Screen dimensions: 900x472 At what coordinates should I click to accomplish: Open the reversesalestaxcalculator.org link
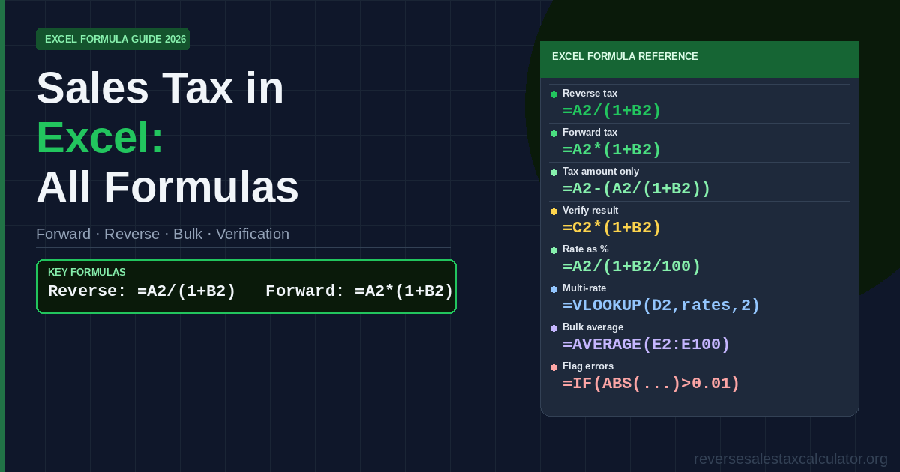[x=790, y=459]
